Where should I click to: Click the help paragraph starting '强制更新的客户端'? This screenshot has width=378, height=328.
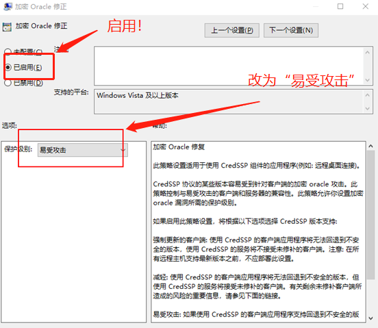[x=256, y=249]
